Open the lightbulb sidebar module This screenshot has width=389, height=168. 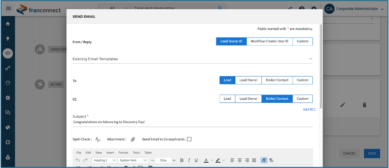pyautogui.click(x=7, y=38)
